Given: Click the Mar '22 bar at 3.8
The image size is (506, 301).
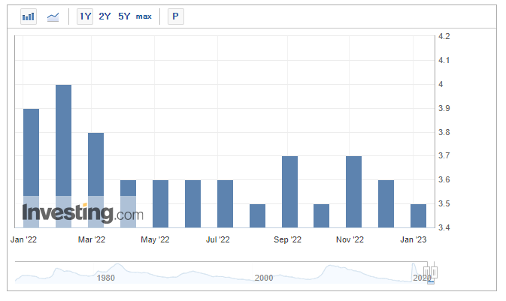Looking at the screenshot, I should (x=95, y=180).
